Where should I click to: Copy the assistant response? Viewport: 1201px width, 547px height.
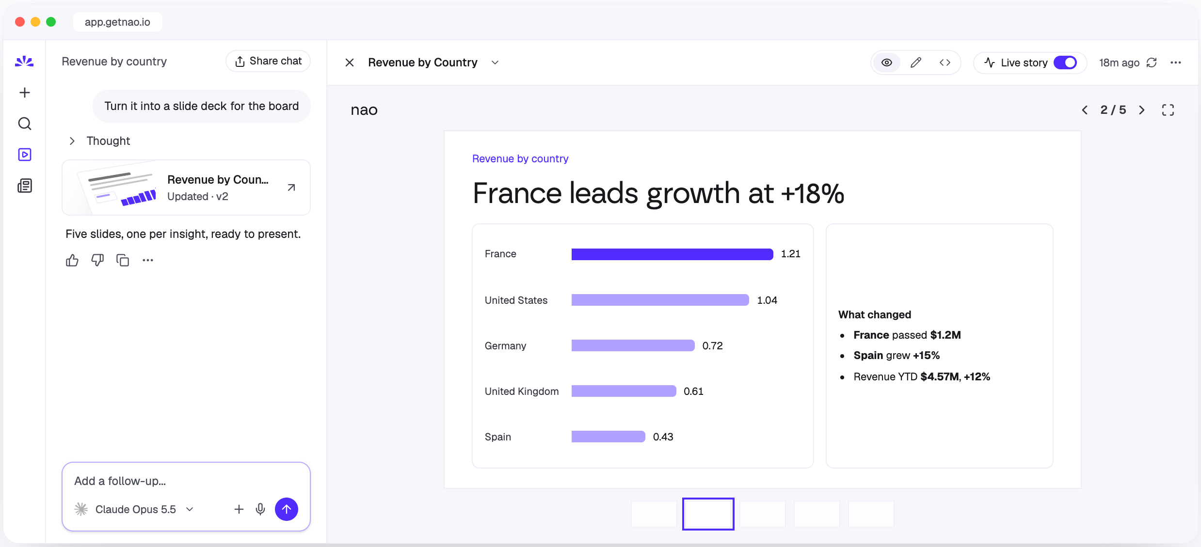pyautogui.click(x=123, y=261)
